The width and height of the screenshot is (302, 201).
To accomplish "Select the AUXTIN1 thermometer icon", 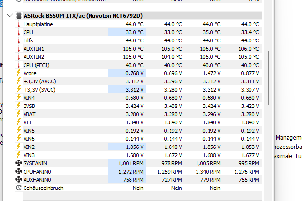I will click(19, 49).
